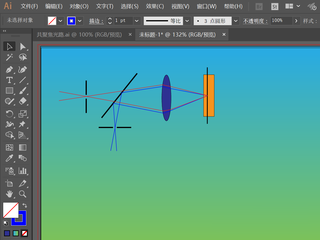Image resolution: width=320 pixels, height=240 pixels.
Task: Select the Column Graph tool
Action: click(23, 171)
